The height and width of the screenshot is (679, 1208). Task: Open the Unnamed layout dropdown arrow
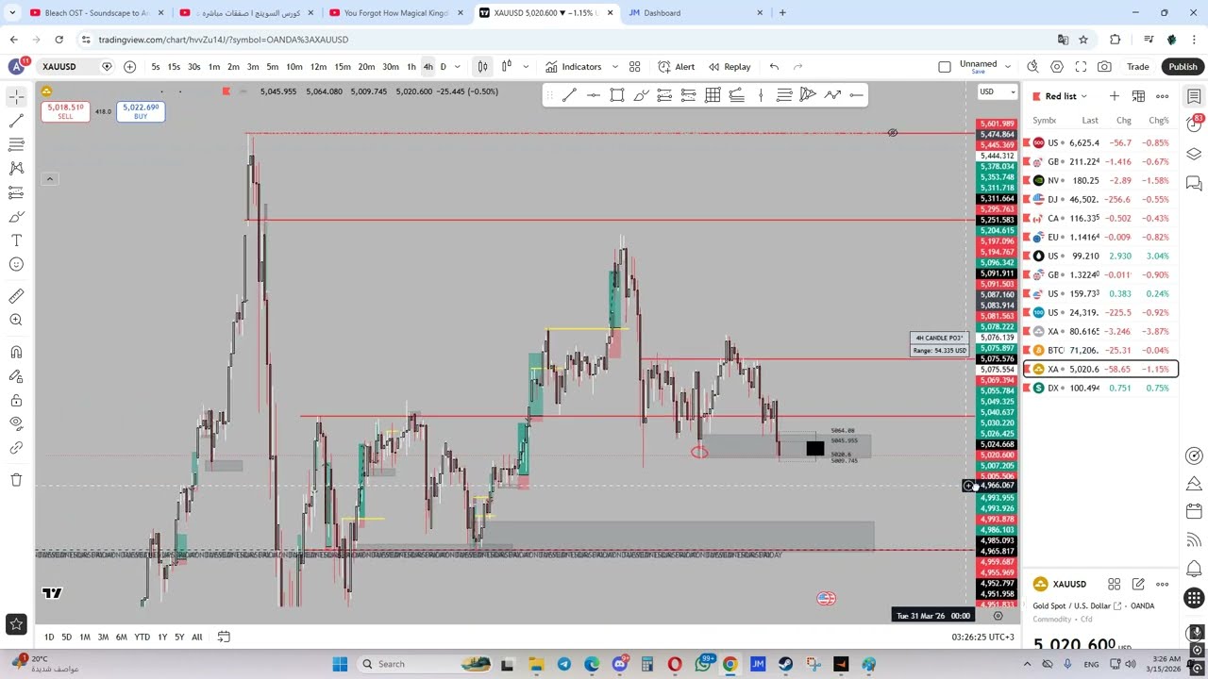pyautogui.click(x=1008, y=67)
